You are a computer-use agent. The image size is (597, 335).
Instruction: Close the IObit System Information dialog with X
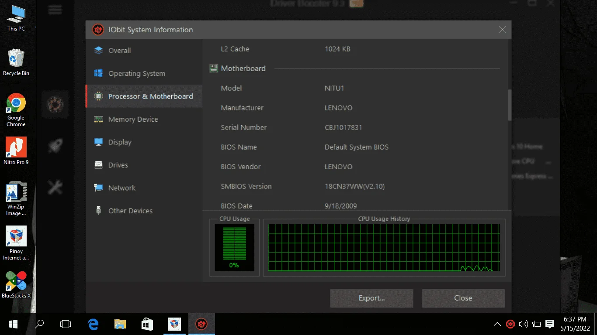[x=502, y=30]
